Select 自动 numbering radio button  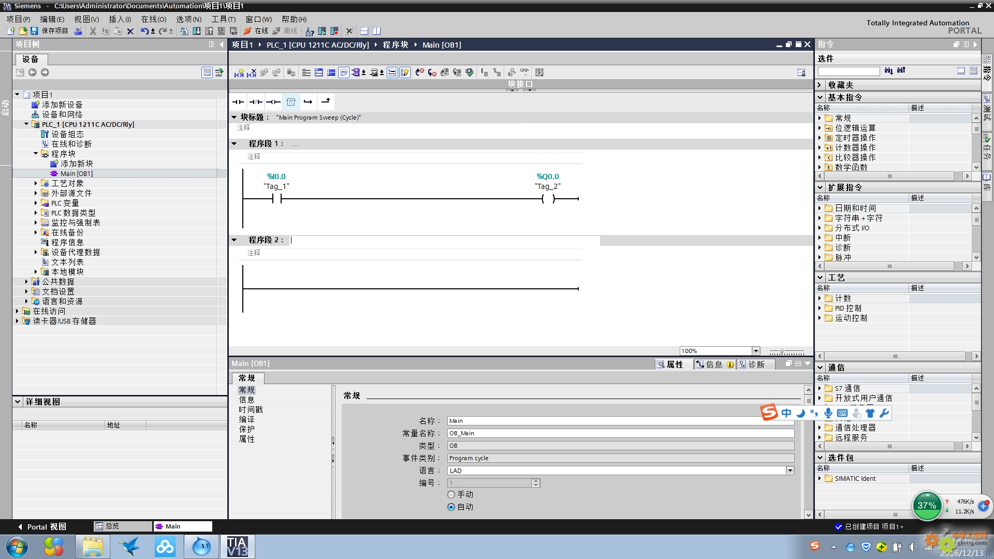click(x=451, y=507)
